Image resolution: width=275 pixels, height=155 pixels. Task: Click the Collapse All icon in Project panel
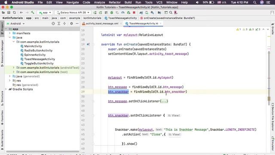click(x=64, y=24)
